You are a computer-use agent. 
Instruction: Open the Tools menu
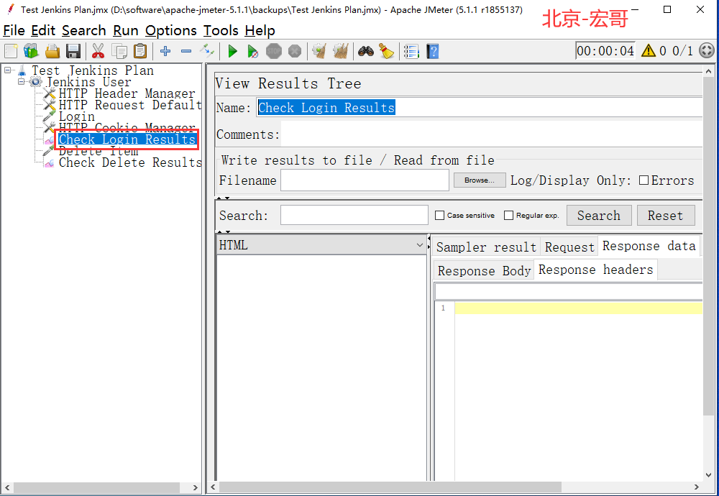pos(221,31)
